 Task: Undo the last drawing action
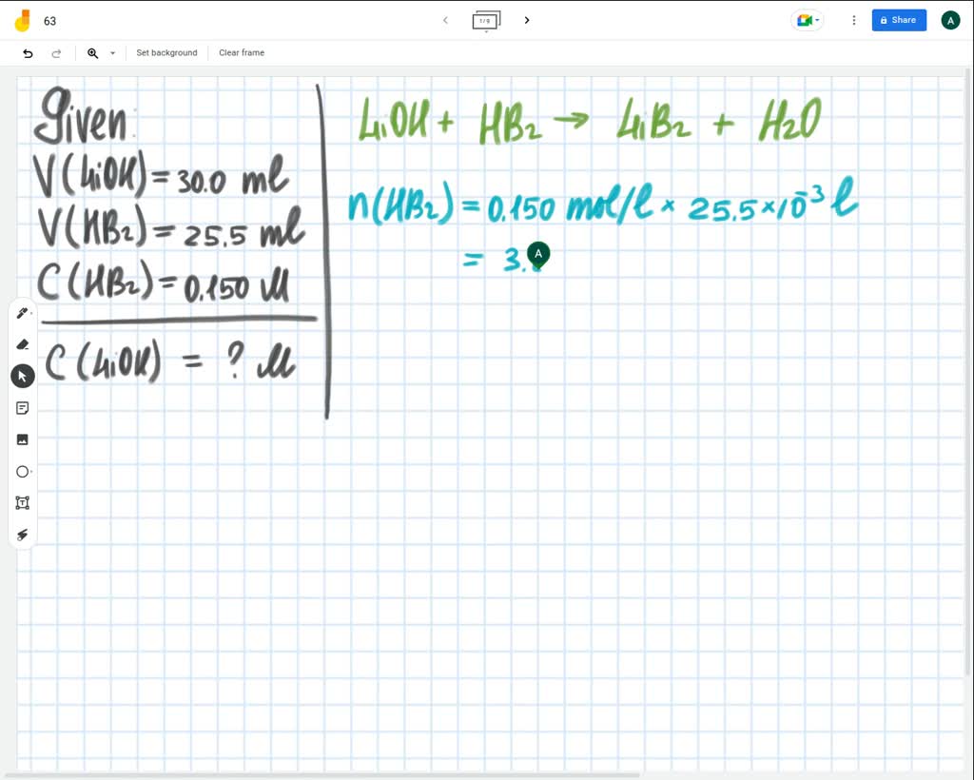click(28, 53)
